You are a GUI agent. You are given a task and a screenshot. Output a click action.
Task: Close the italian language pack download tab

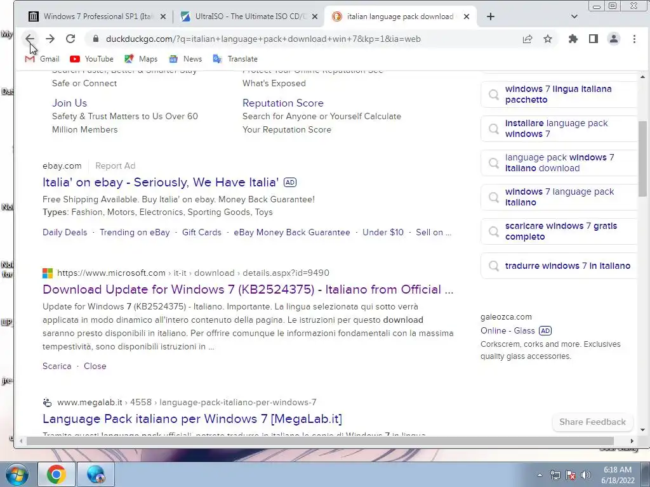[x=467, y=16]
